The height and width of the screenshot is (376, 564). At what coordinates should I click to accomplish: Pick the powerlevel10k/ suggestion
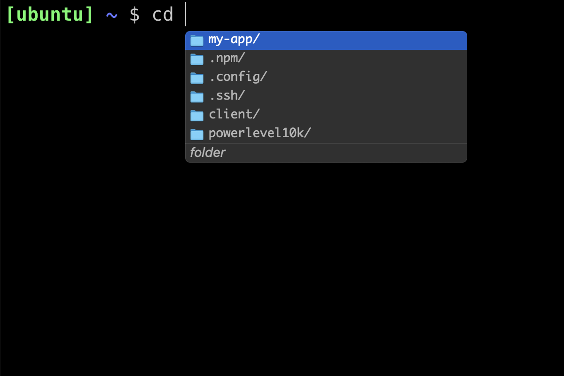coord(326,134)
